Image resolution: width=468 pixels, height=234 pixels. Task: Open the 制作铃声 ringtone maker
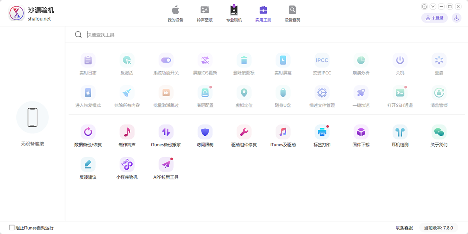[x=127, y=136]
